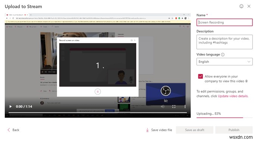The image size is (257, 141).
Task: Click the Name input field
Action: (x=224, y=22)
